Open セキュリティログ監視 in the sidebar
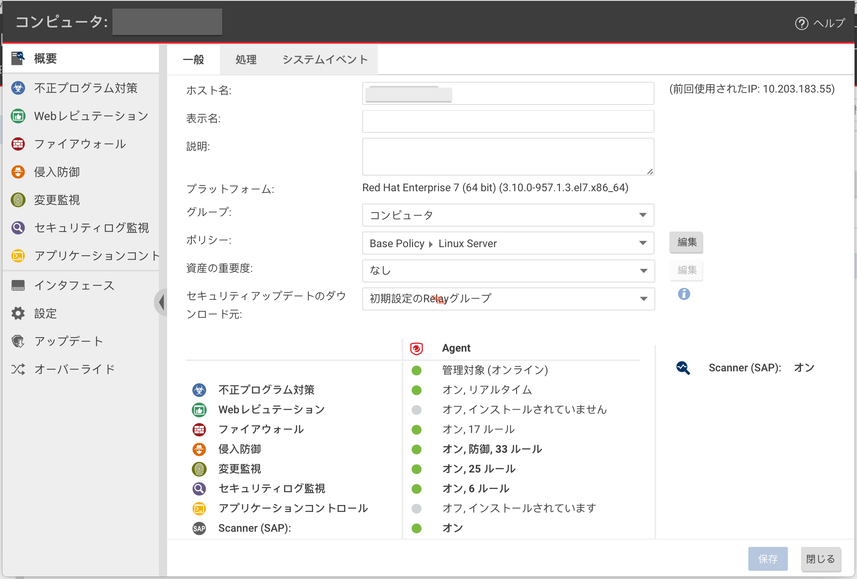 point(18,228)
